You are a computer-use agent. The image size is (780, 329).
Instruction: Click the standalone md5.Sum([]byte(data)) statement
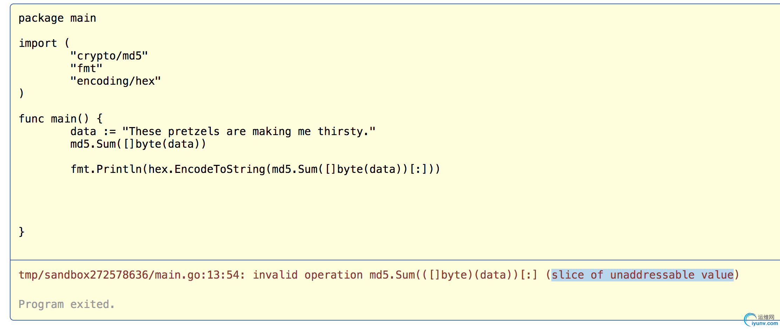138,144
